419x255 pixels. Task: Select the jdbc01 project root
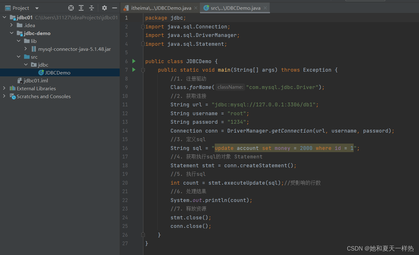coord(60,17)
